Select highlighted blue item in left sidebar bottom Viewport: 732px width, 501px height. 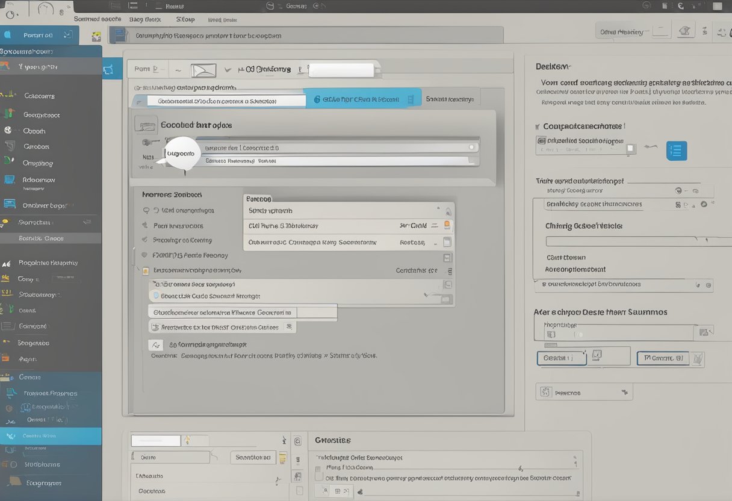pos(51,436)
